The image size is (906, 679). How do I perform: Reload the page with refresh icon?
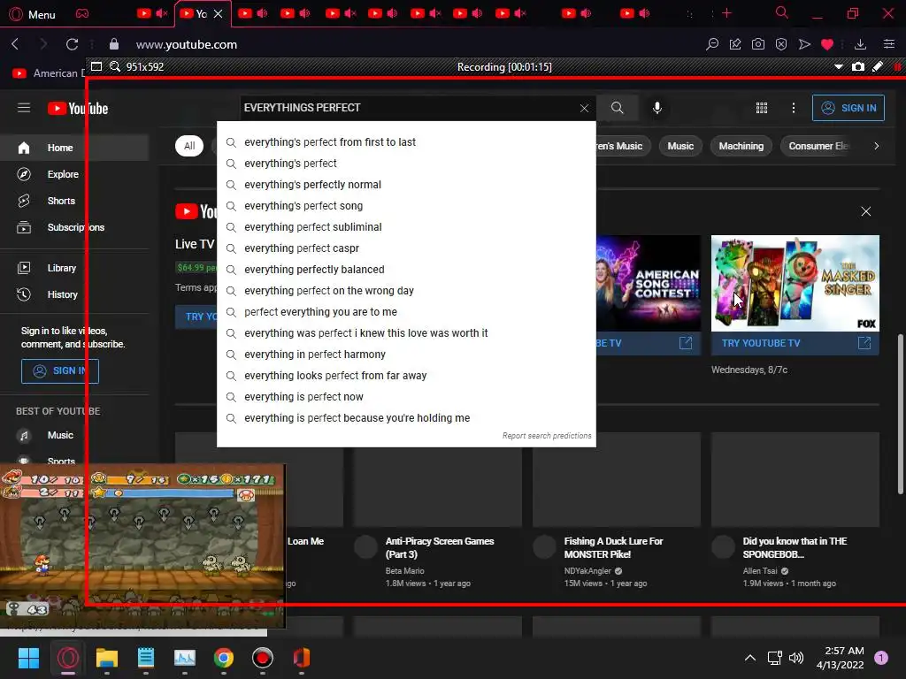(x=72, y=44)
